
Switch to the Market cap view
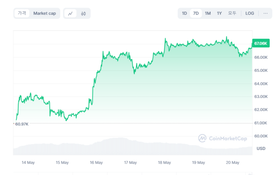coord(44,13)
